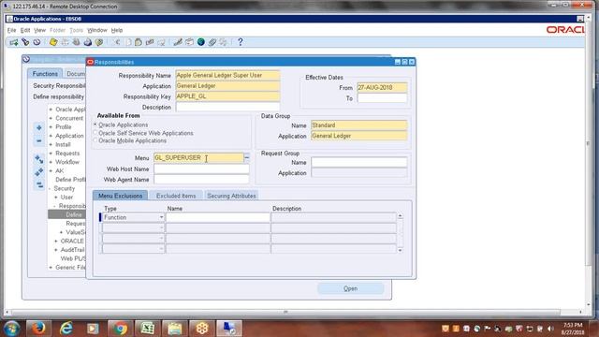
Task: Switch to the Excluded Items tab
Action: tap(176, 196)
